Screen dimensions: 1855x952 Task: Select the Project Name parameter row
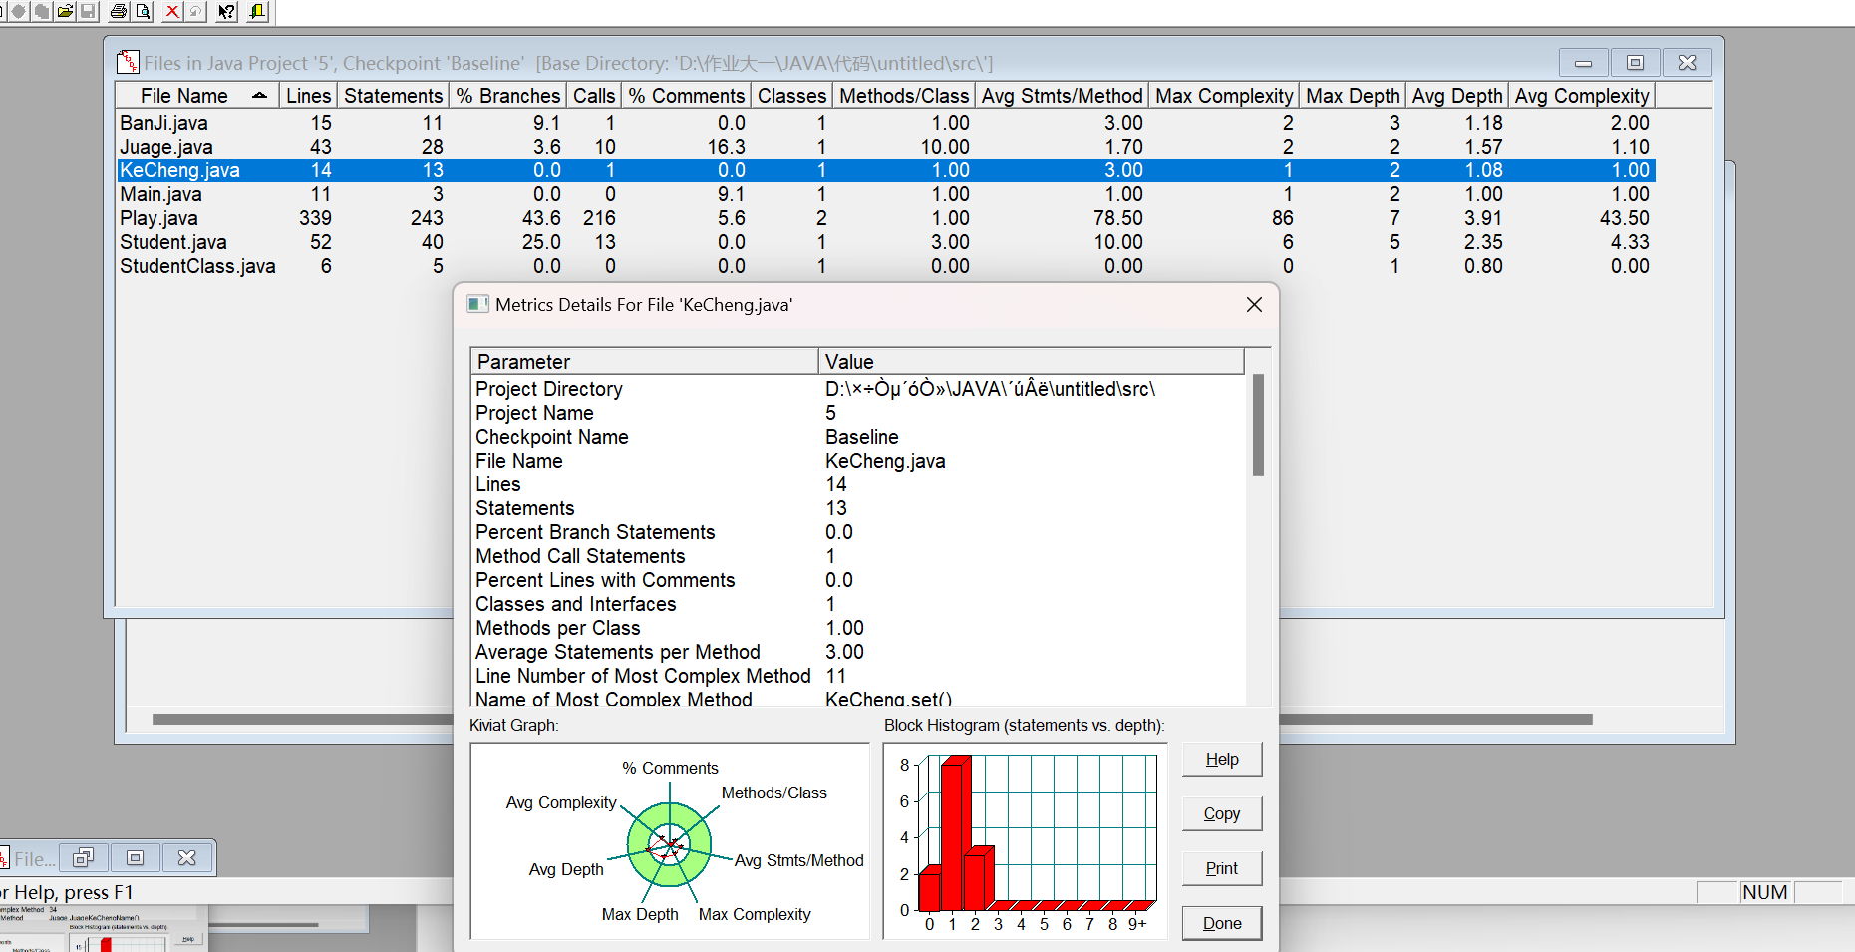click(858, 413)
